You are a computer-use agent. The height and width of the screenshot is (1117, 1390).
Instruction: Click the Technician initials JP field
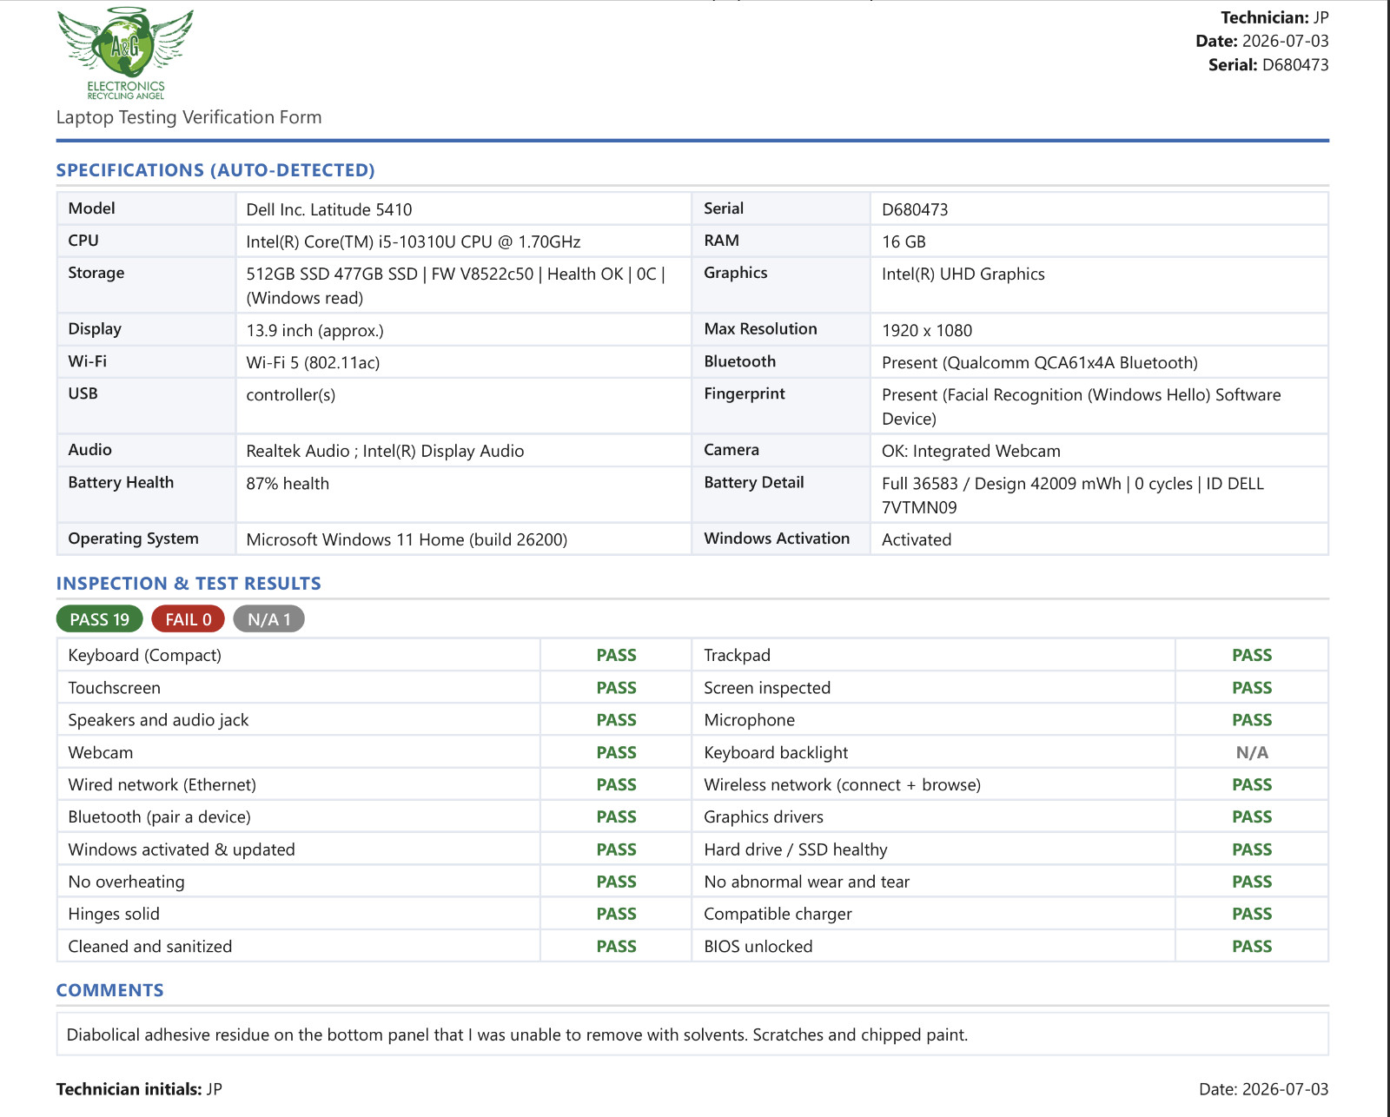click(139, 1089)
